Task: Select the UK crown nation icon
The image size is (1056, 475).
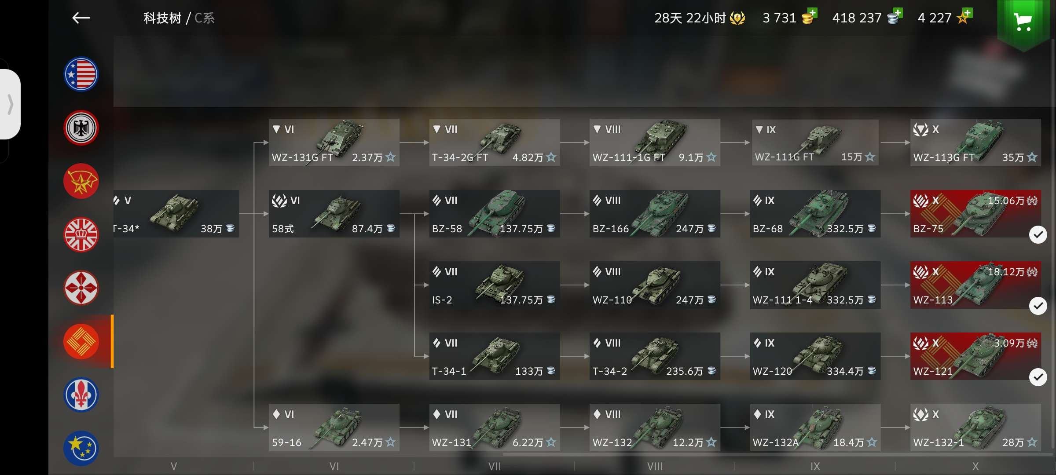Action: [x=81, y=235]
